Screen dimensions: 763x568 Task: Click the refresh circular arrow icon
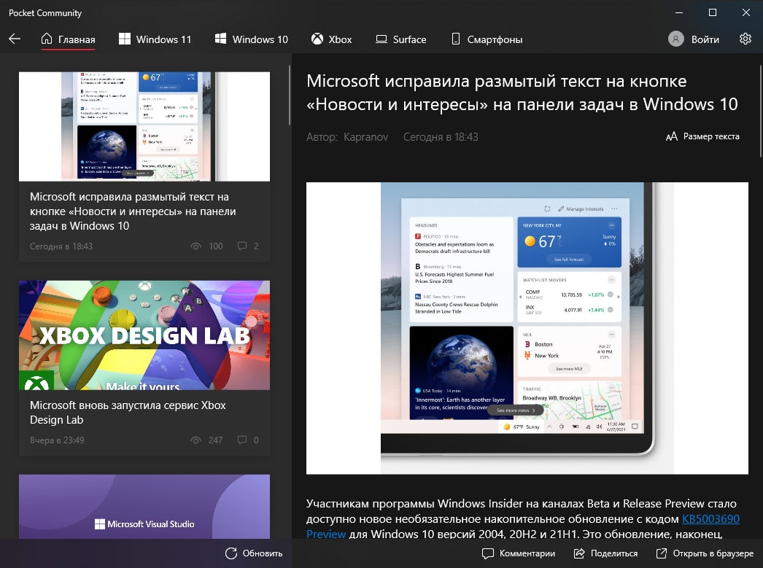tap(231, 553)
